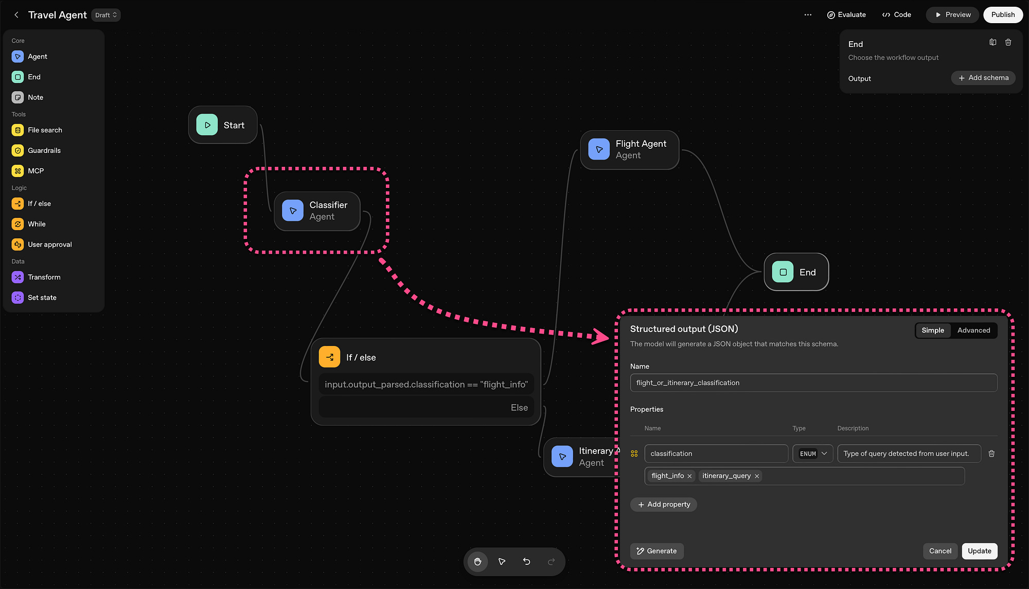Delete the End node via trash icon

click(1008, 42)
